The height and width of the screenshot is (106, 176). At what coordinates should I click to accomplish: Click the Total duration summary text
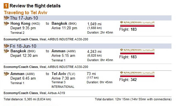click(x=133, y=99)
